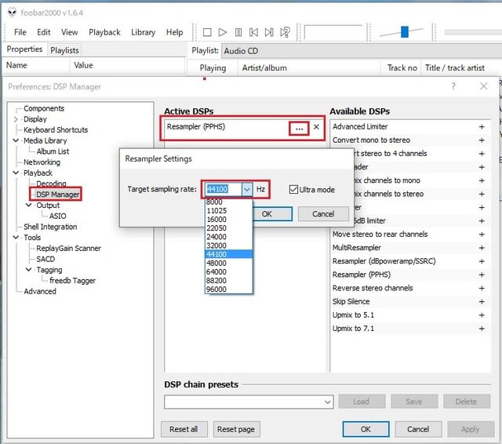Cancel the Resampler Settings dialog

(x=323, y=214)
